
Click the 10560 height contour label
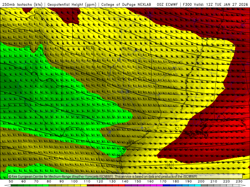(26, 46)
